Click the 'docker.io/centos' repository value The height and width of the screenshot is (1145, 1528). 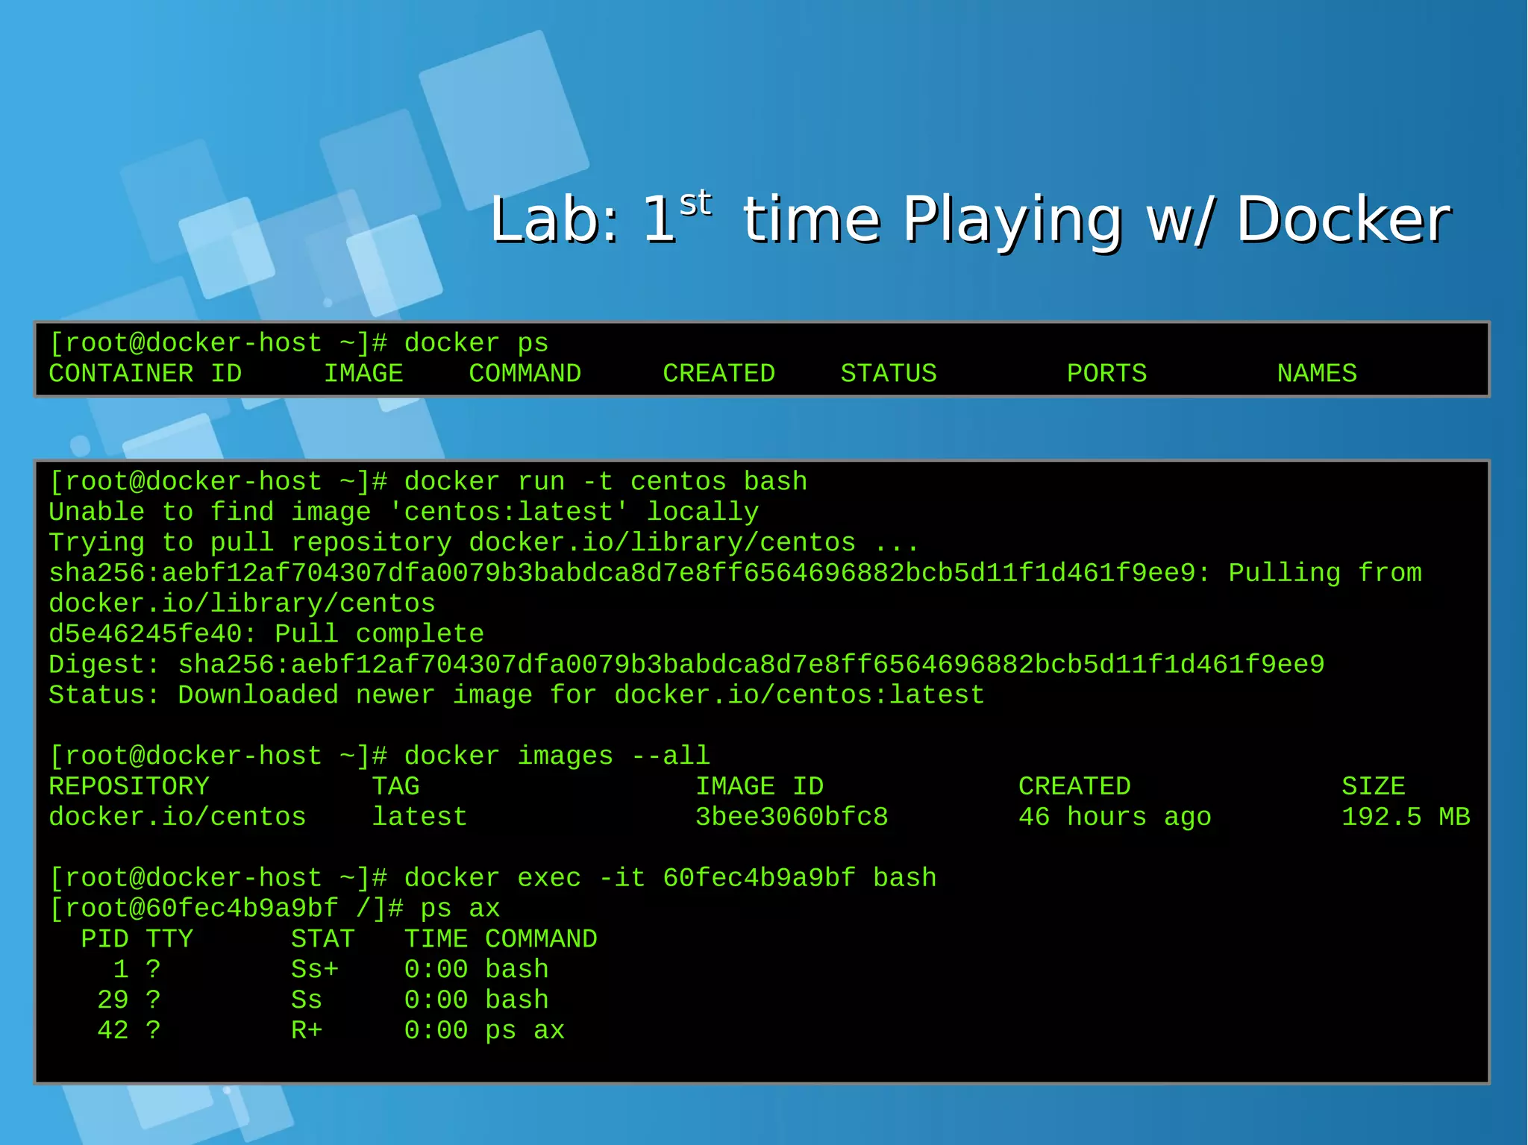[x=178, y=817]
